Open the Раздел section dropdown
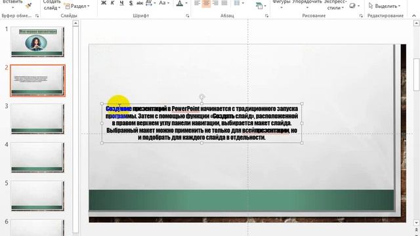The height and width of the screenshot is (236, 420). coord(77,6)
